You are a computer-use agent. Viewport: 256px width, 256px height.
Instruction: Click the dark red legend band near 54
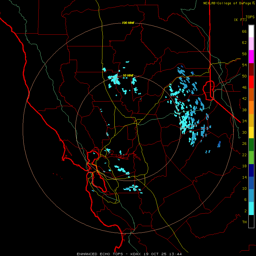[x=251, y=69]
